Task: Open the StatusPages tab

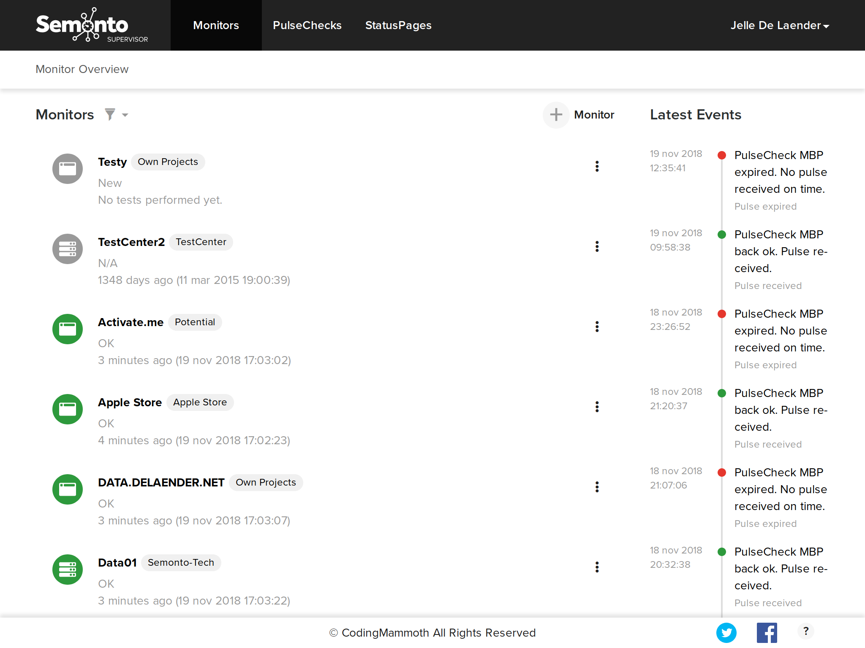Action: point(398,25)
